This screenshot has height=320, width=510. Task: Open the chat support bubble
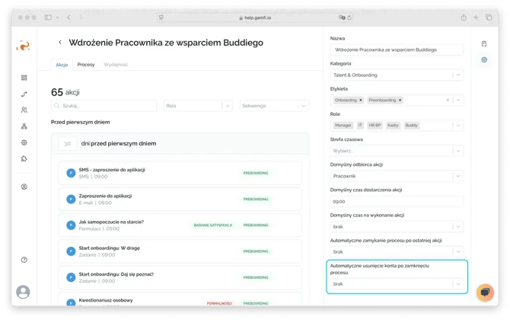[x=485, y=293]
